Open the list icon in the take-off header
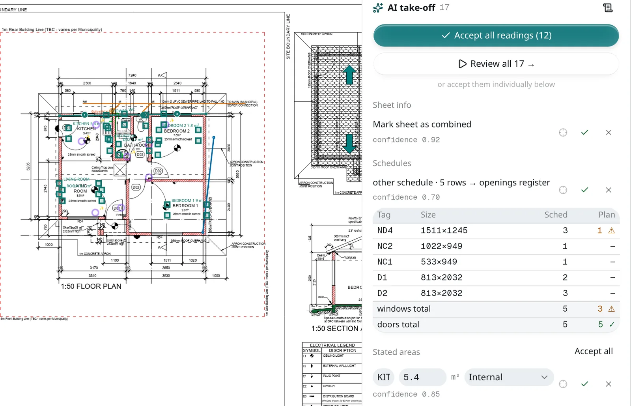 [x=608, y=8]
